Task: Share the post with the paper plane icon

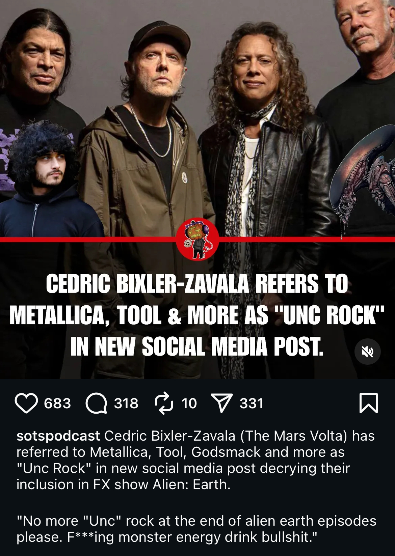Action: tap(222, 403)
